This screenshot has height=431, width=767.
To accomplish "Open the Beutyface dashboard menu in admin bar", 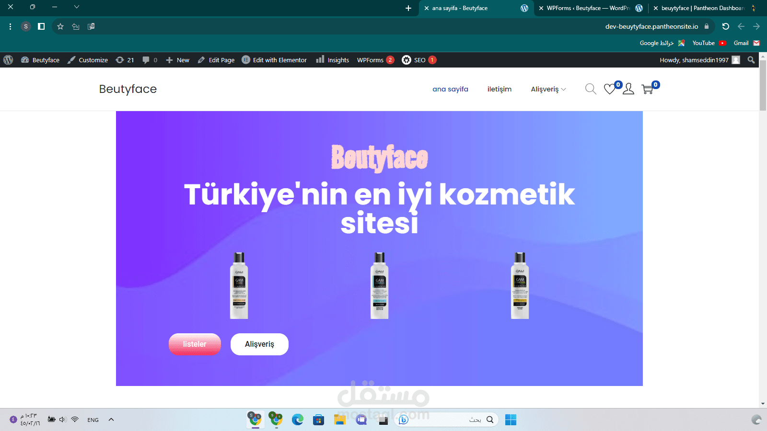I will pyautogui.click(x=40, y=60).
